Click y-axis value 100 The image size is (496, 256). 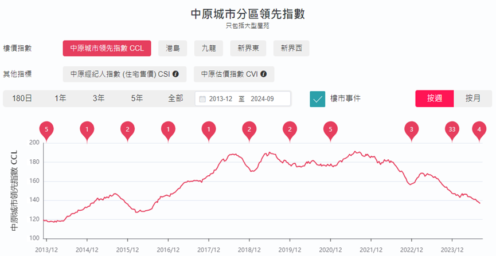34,238
